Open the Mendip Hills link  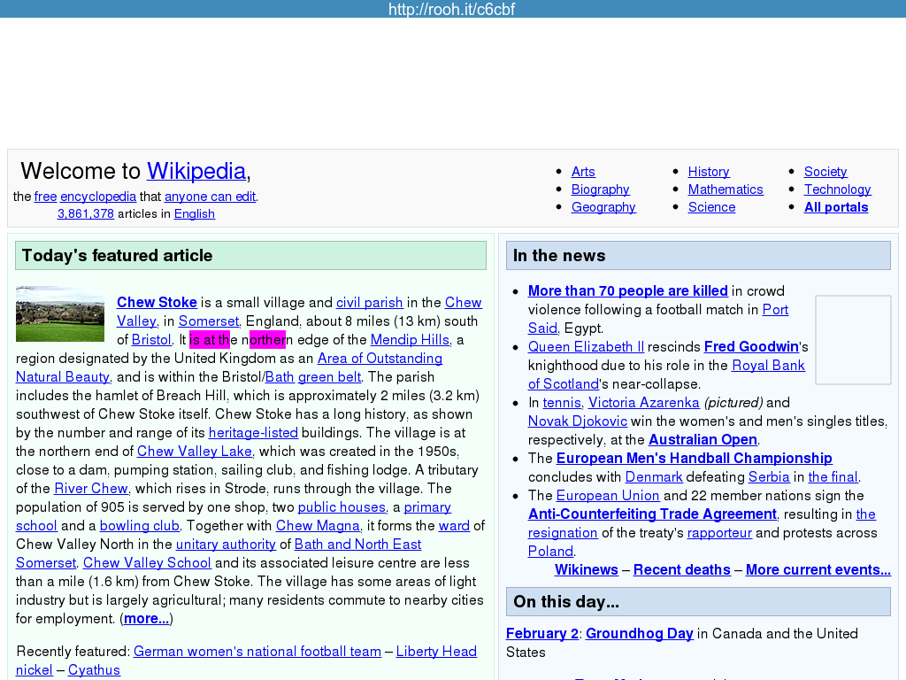(410, 339)
